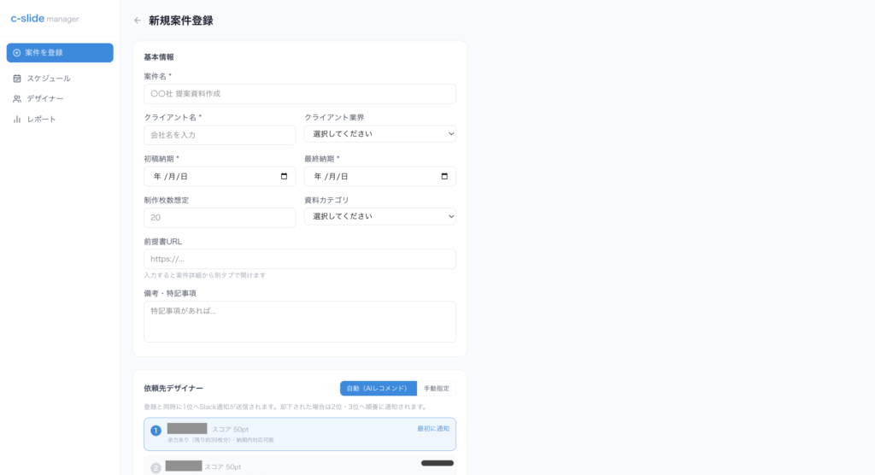Image resolution: width=875 pixels, height=475 pixels.
Task: Switch designer mode to 手動指定
Action: click(x=437, y=389)
